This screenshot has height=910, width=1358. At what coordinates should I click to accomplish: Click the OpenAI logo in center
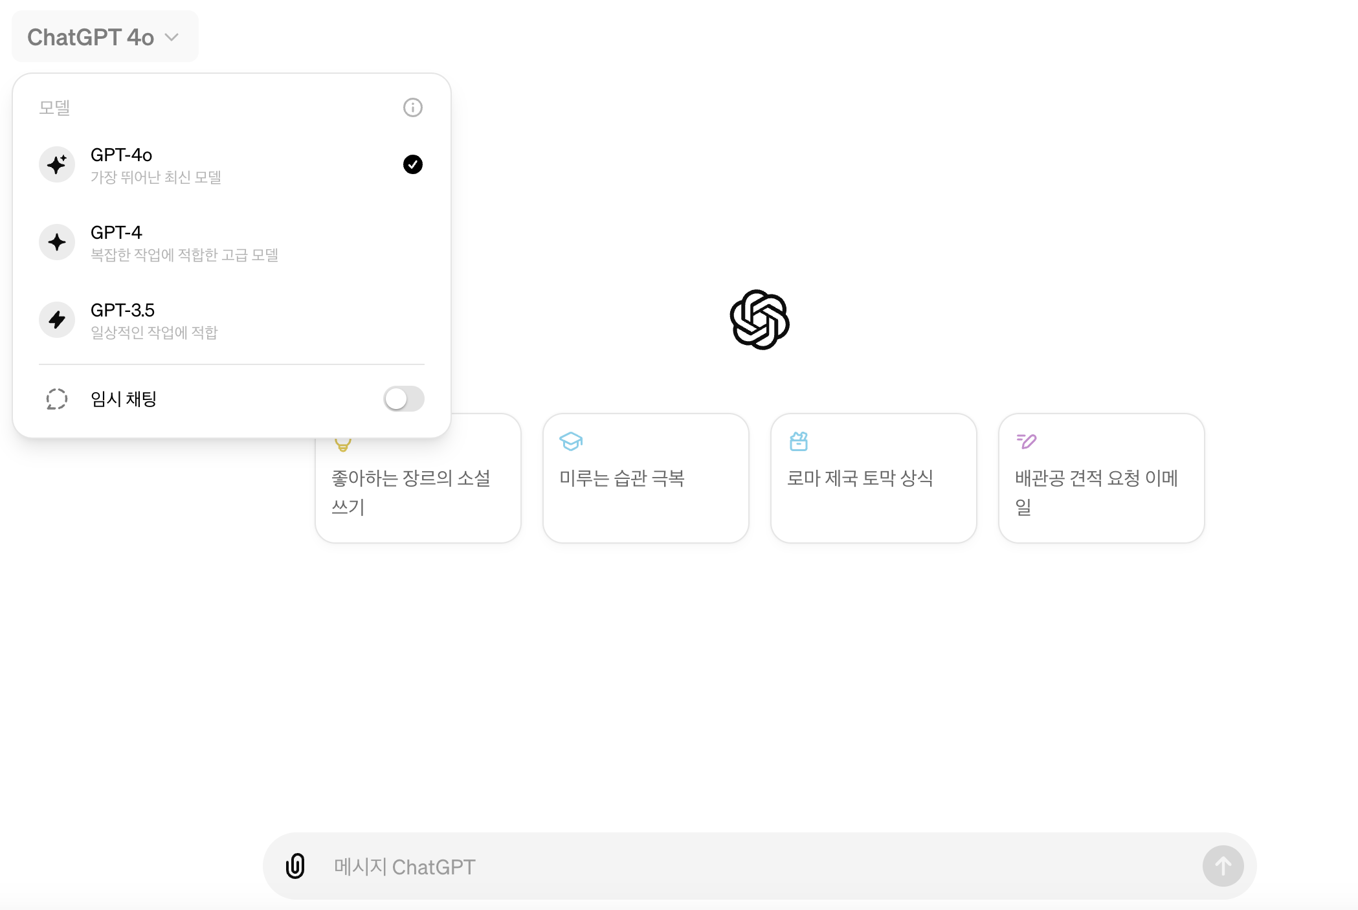[759, 320]
